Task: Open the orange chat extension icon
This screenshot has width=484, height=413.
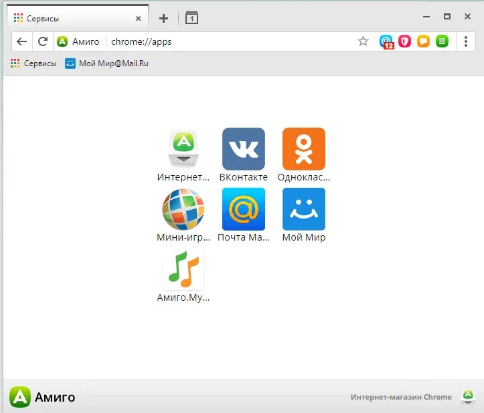Action: 423,41
